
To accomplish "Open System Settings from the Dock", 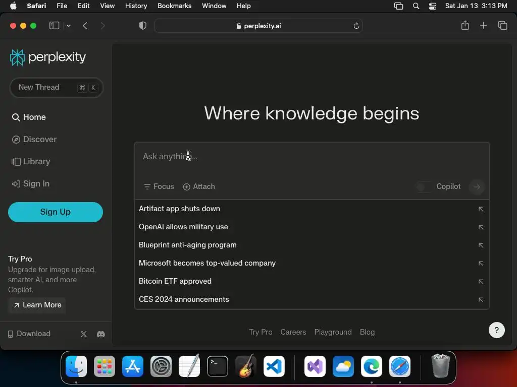I will click(161, 366).
